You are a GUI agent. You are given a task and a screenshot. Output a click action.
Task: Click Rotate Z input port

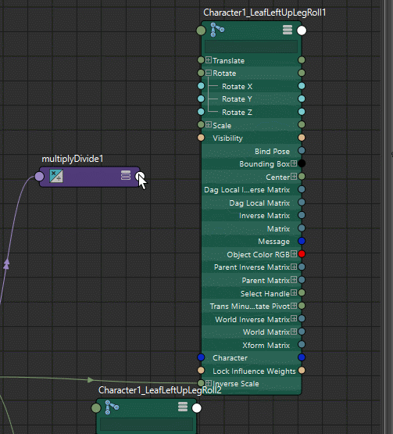click(201, 112)
